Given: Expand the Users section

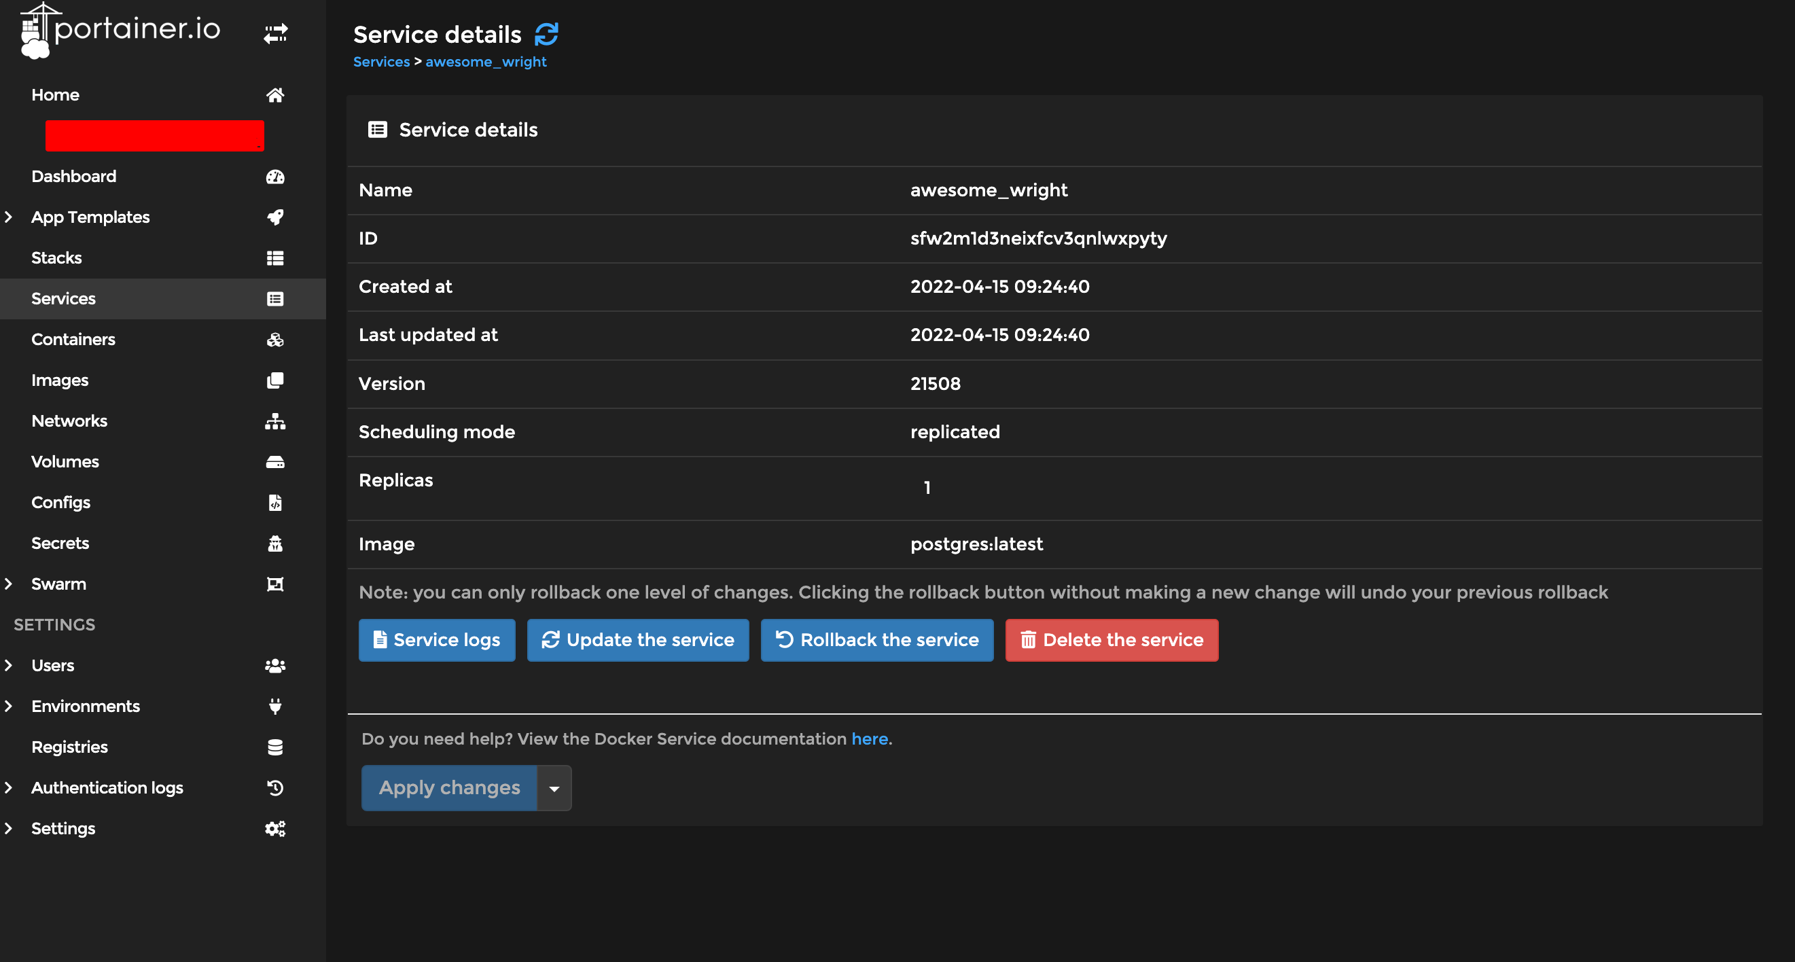Looking at the screenshot, I should (x=8, y=665).
